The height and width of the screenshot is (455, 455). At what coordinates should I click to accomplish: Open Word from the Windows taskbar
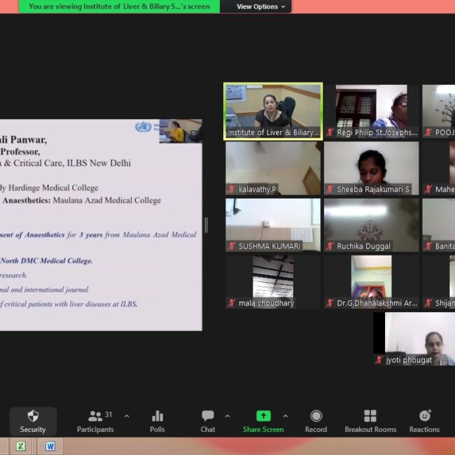tap(50, 446)
